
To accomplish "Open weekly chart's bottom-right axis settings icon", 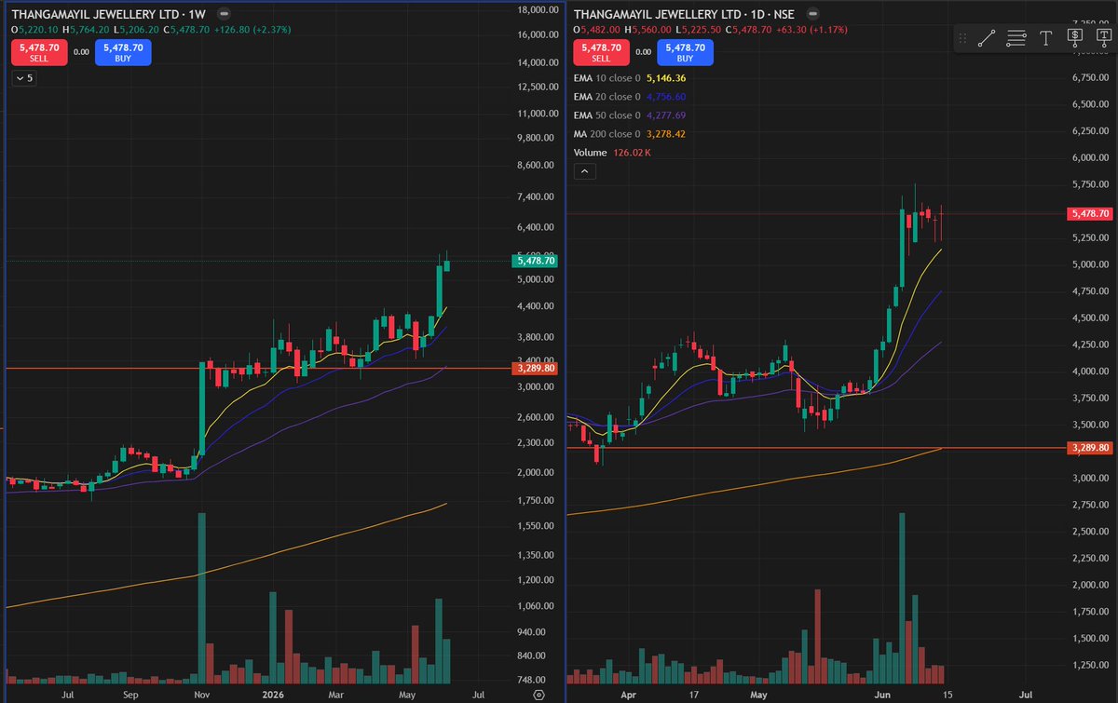I will [x=539, y=695].
